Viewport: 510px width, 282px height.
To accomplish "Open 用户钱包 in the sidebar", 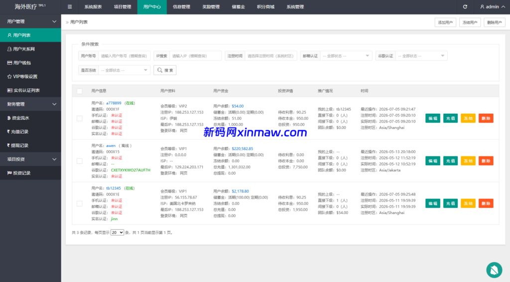I will [x=30, y=63].
